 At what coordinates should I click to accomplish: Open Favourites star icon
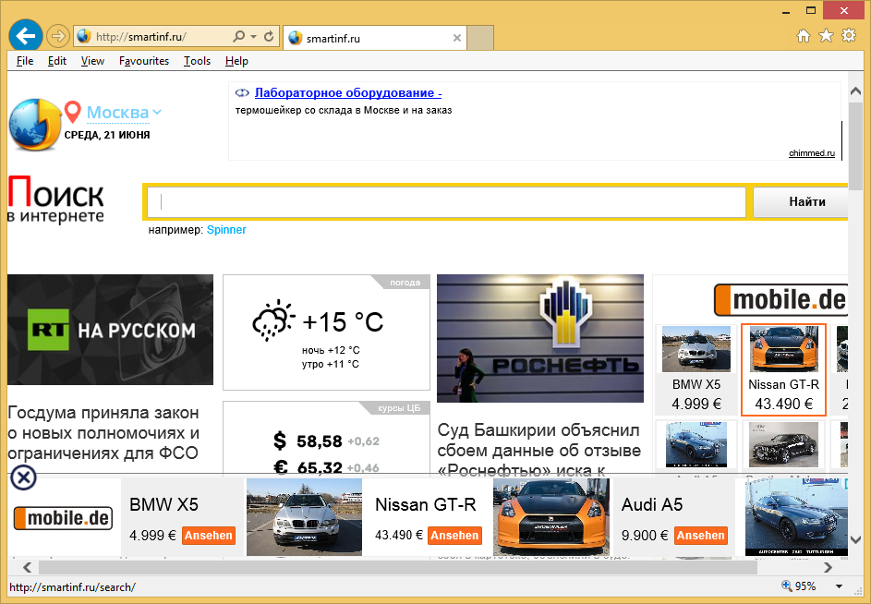click(826, 36)
